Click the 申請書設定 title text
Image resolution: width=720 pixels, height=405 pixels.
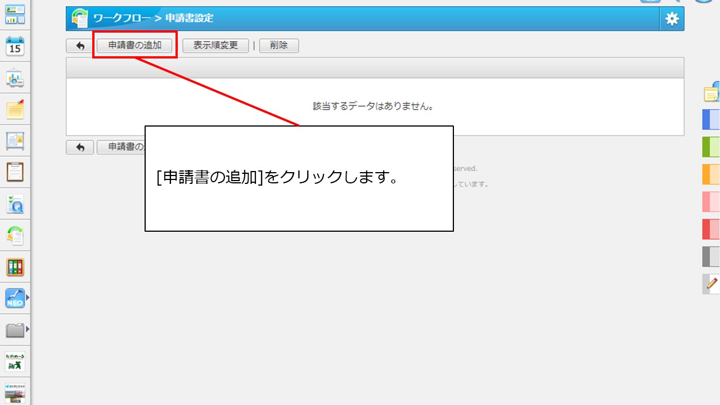190,19
